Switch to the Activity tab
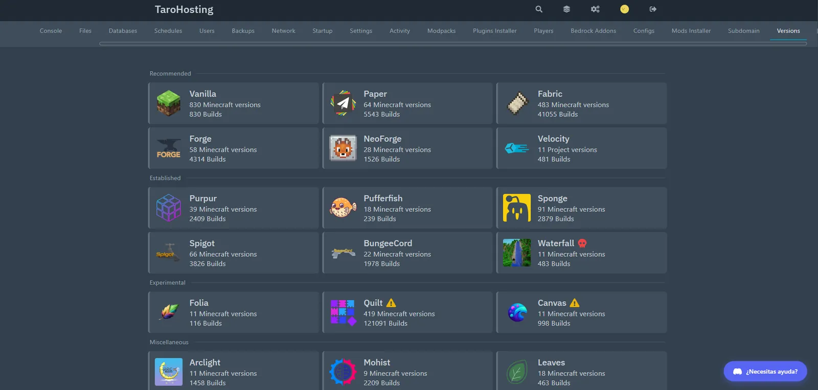The height and width of the screenshot is (390, 818). tap(400, 31)
